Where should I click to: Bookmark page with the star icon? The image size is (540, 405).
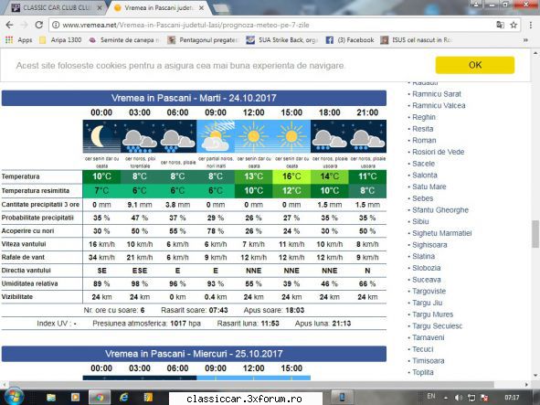click(x=514, y=25)
